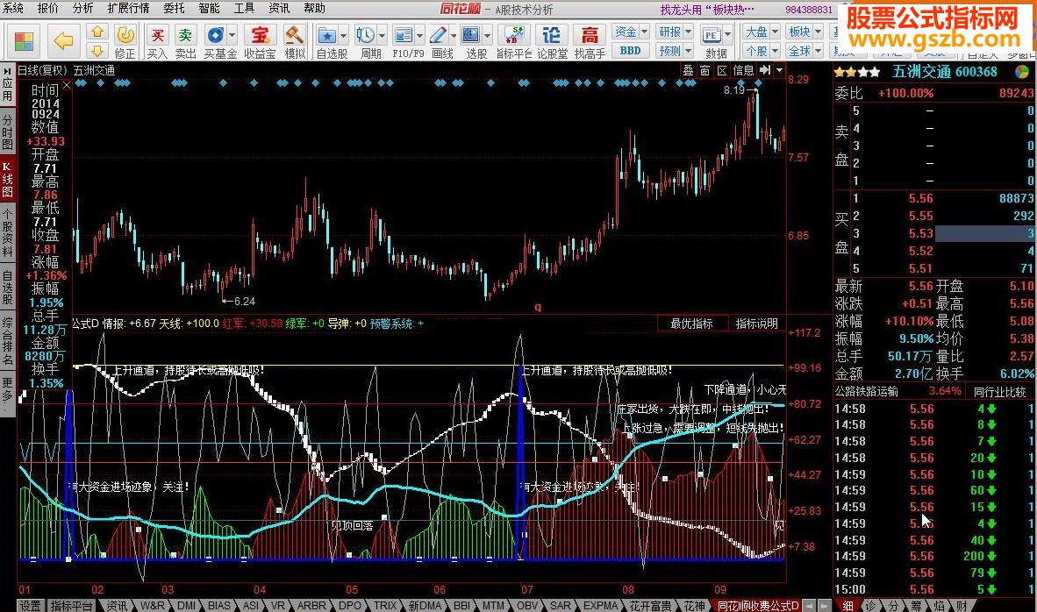
Task: Click the yellow up arrow button
Action: click(x=97, y=32)
